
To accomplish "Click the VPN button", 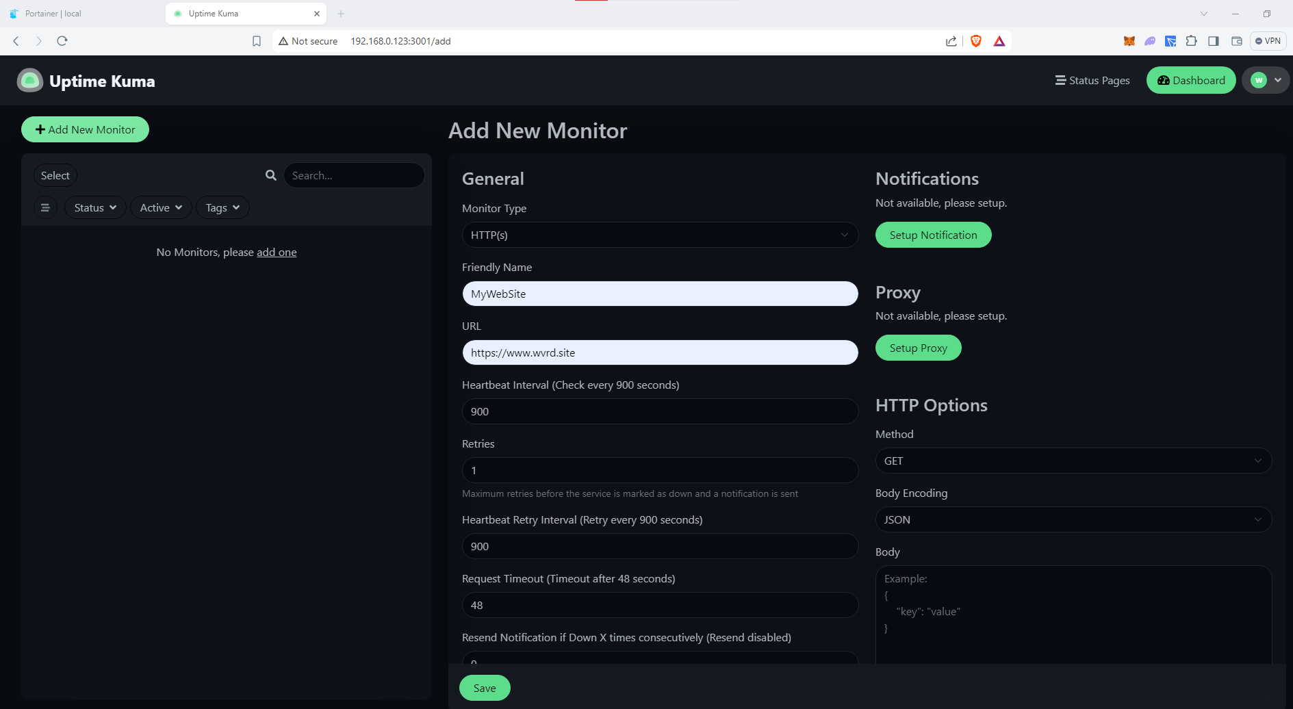I will (x=1268, y=41).
